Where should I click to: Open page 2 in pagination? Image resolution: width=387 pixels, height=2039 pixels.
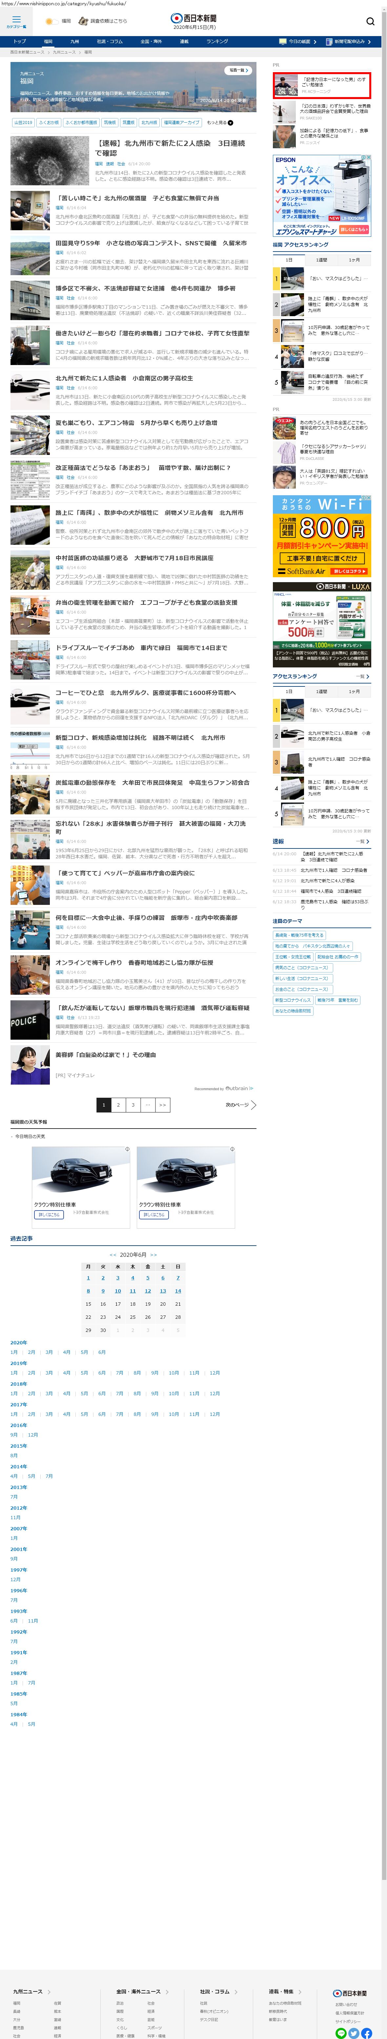118,1104
